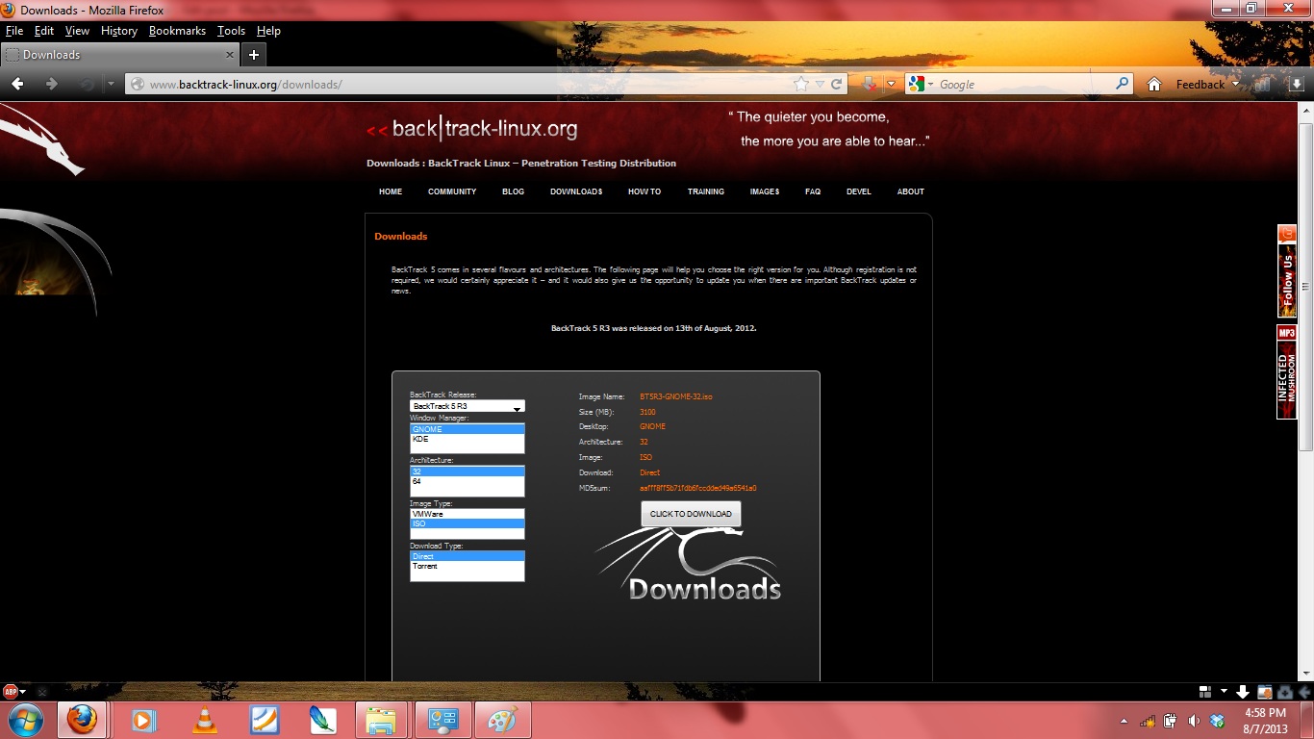The width and height of the screenshot is (1314, 739).
Task: Click the Dropbox tray icon
Action: pos(1218,721)
